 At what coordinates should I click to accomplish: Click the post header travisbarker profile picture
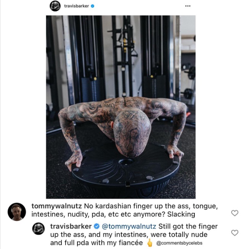pyautogui.click(x=55, y=6)
